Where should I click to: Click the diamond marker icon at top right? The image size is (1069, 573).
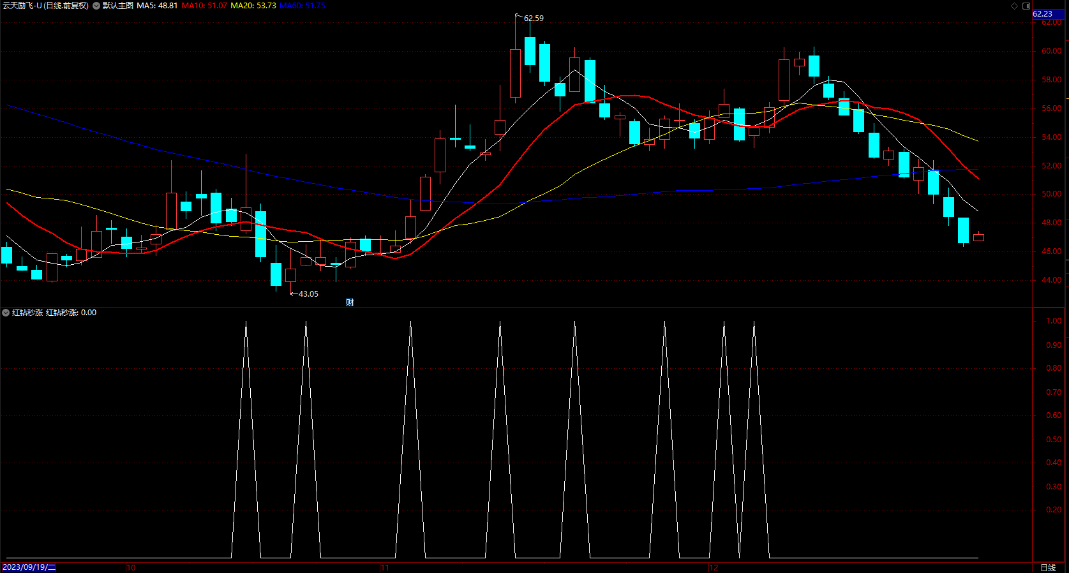pyautogui.click(x=1015, y=6)
